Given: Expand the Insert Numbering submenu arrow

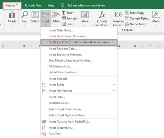Looking at the screenshot, I should tap(114, 91).
